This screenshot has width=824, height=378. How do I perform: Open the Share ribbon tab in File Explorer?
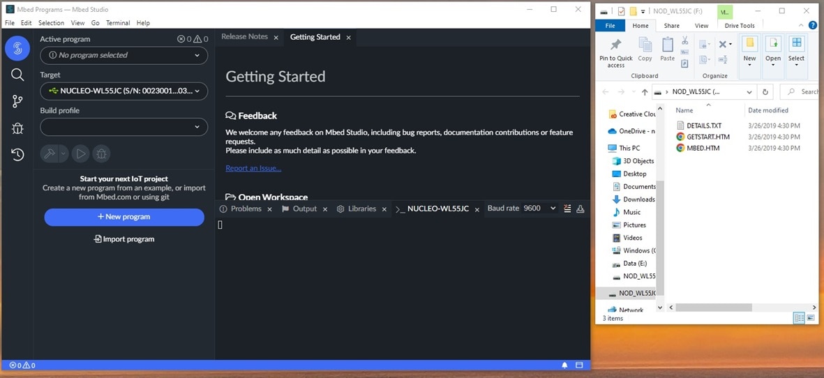point(671,26)
